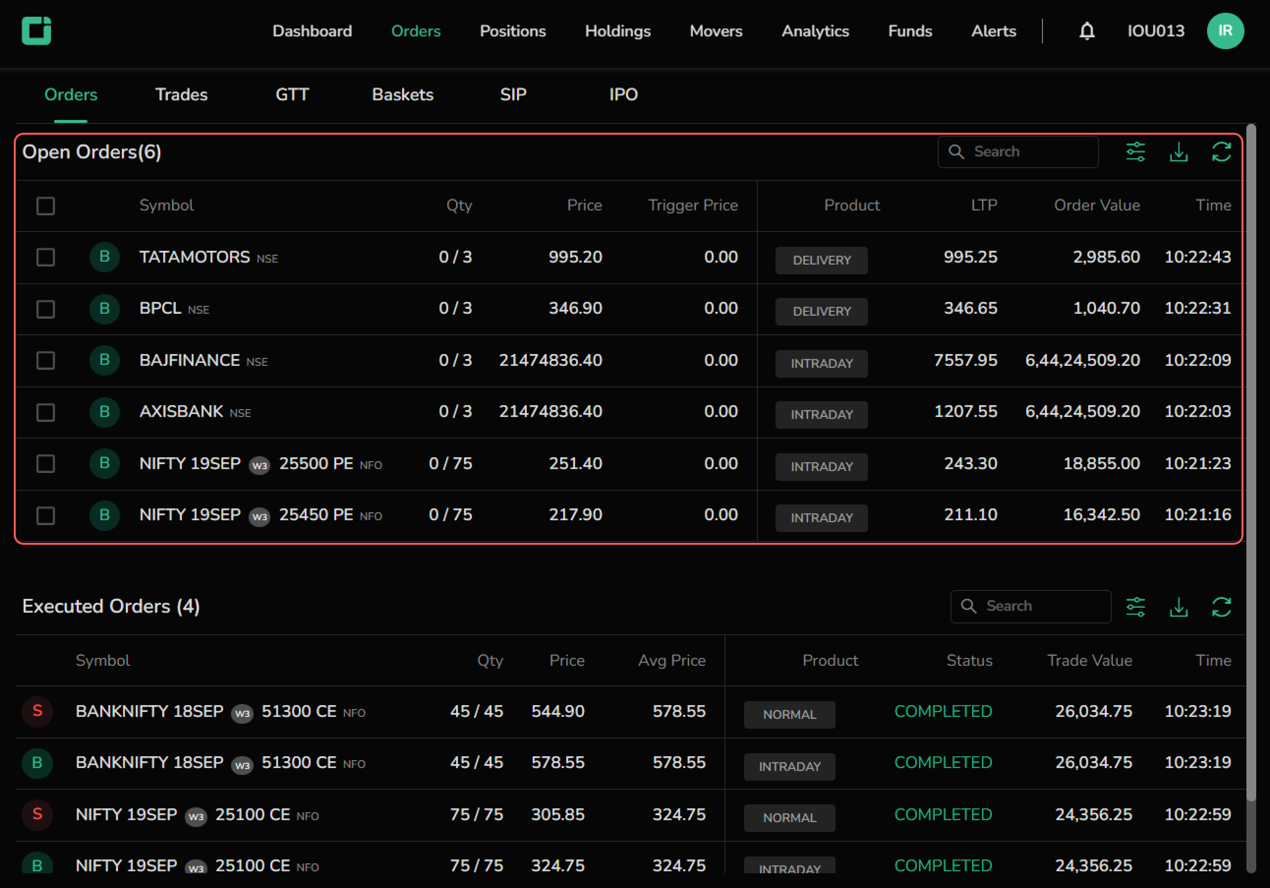Click DELIVERY tag on BPCL row
The height and width of the screenshot is (888, 1270).
point(821,312)
